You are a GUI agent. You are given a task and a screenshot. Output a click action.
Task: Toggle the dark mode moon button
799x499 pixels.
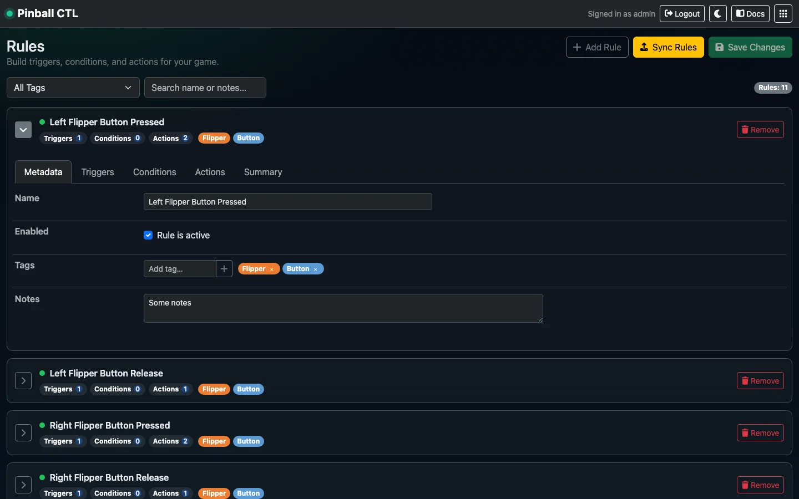pyautogui.click(x=717, y=13)
